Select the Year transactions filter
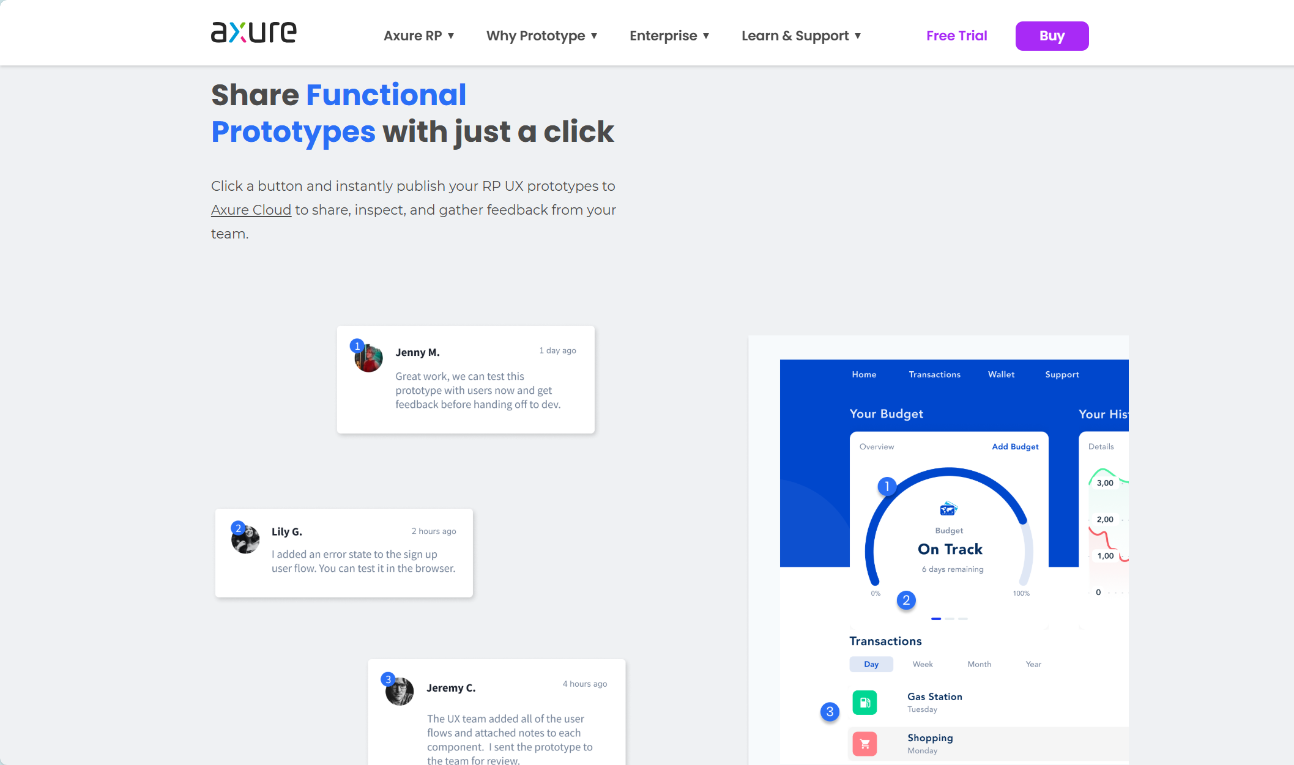 point(1033,664)
